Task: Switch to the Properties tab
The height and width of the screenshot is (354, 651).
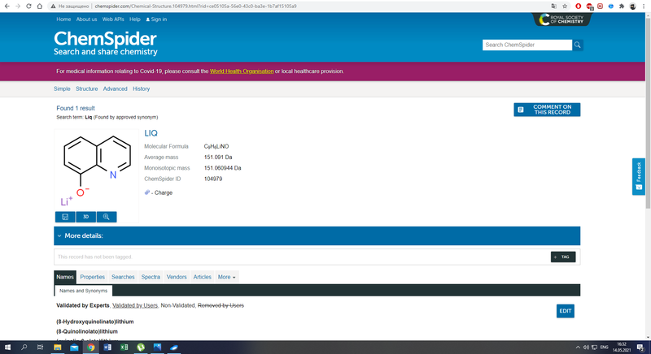Action: click(x=92, y=277)
